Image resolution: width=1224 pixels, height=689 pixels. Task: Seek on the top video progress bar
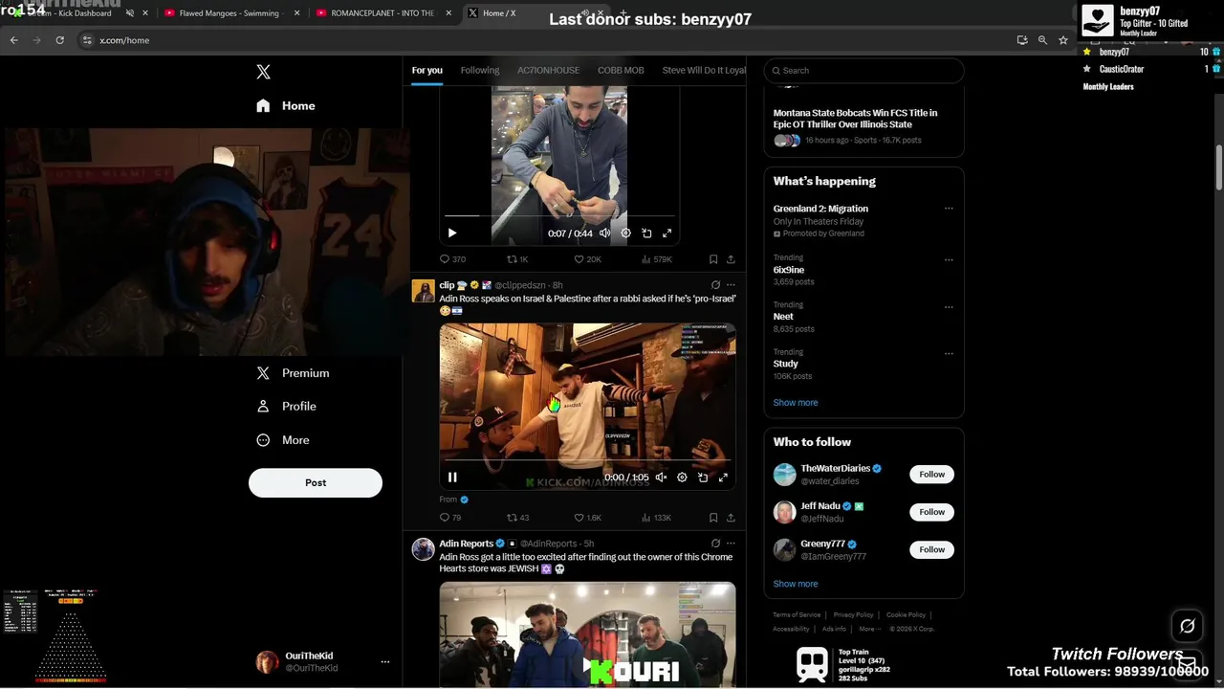(559, 216)
